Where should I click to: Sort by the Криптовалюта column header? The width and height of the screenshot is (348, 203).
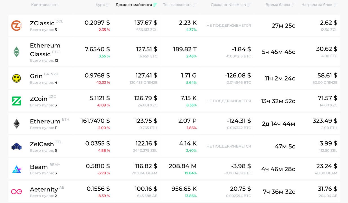click(x=45, y=5)
